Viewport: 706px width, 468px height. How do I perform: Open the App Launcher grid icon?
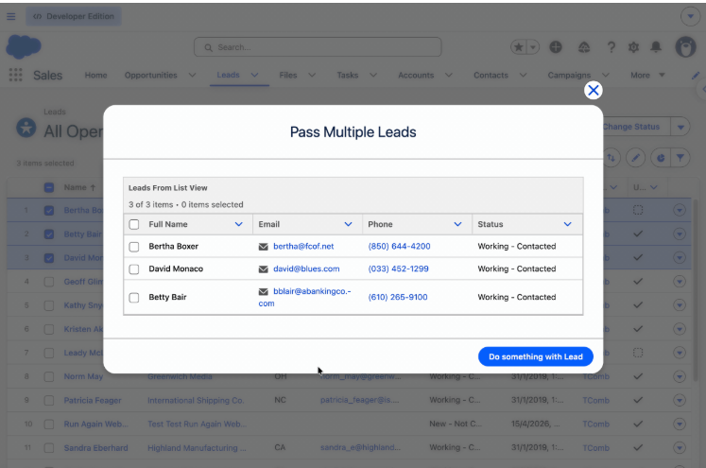coord(16,75)
